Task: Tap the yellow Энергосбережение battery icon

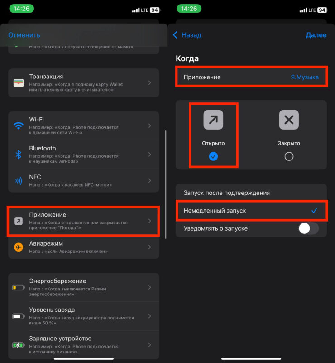Action: (19, 287)
